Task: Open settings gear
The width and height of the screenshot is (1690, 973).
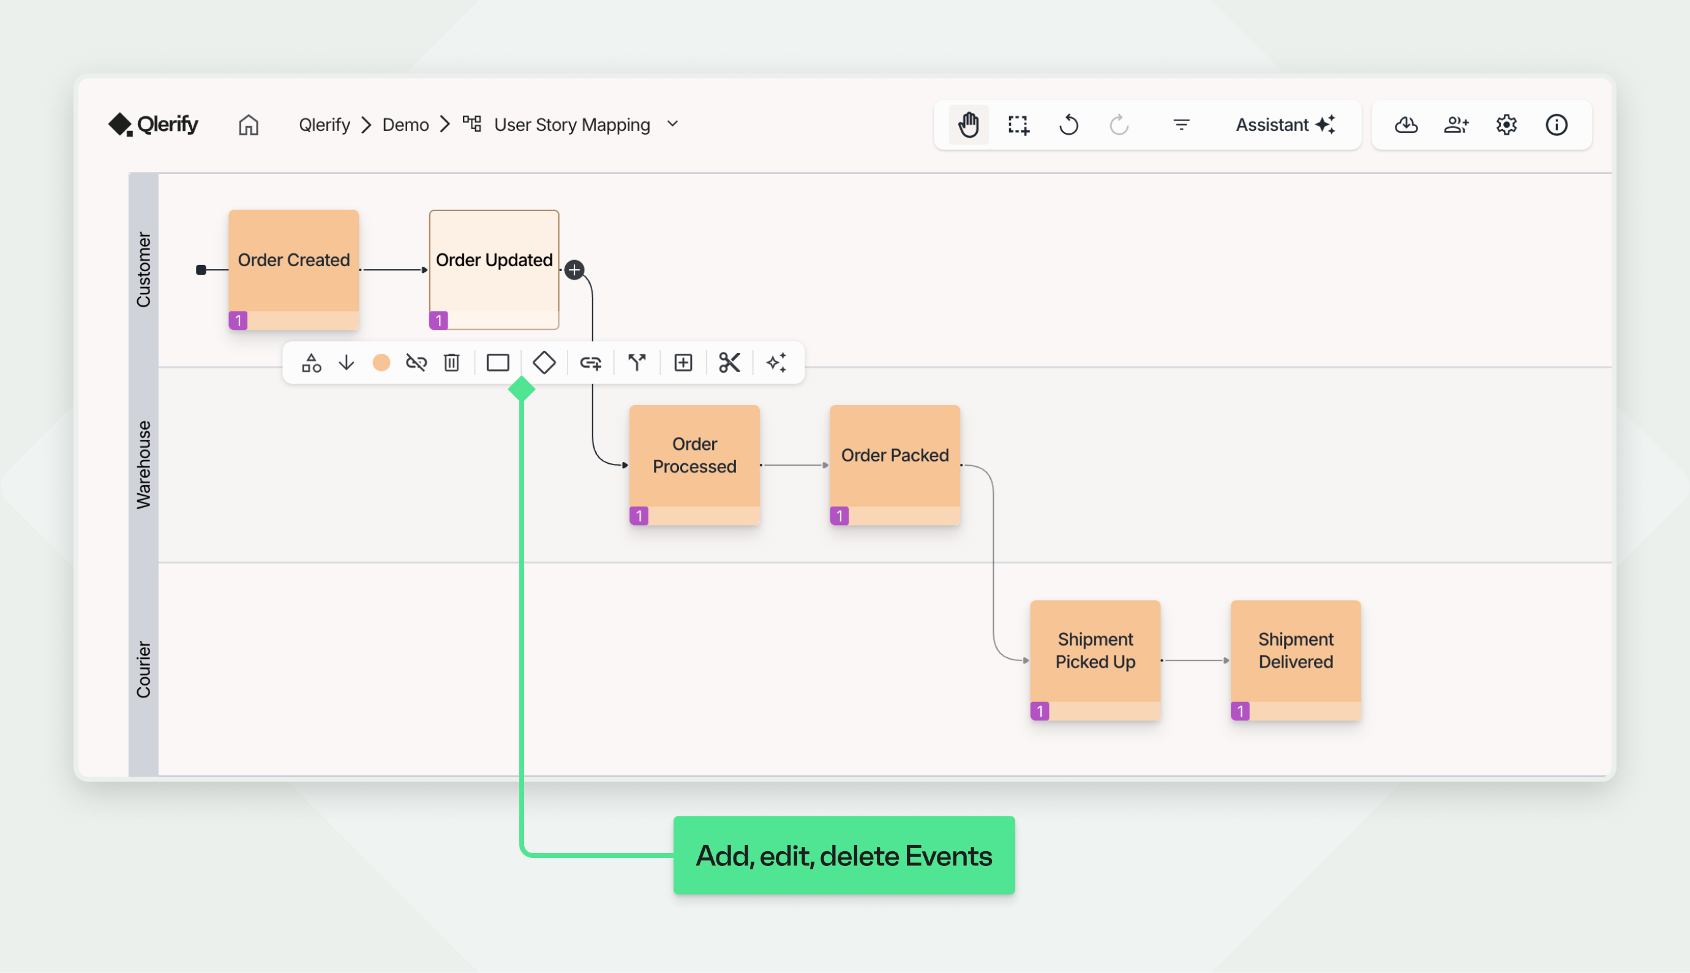Action: [1506, 125]
